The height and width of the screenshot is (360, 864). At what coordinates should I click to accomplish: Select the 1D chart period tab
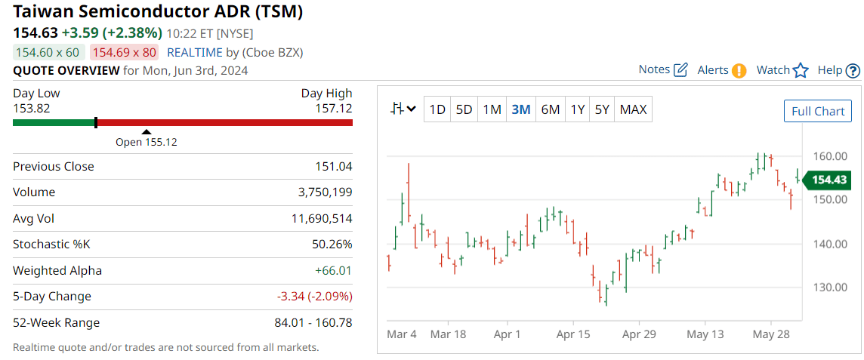(x=437, y=109)
